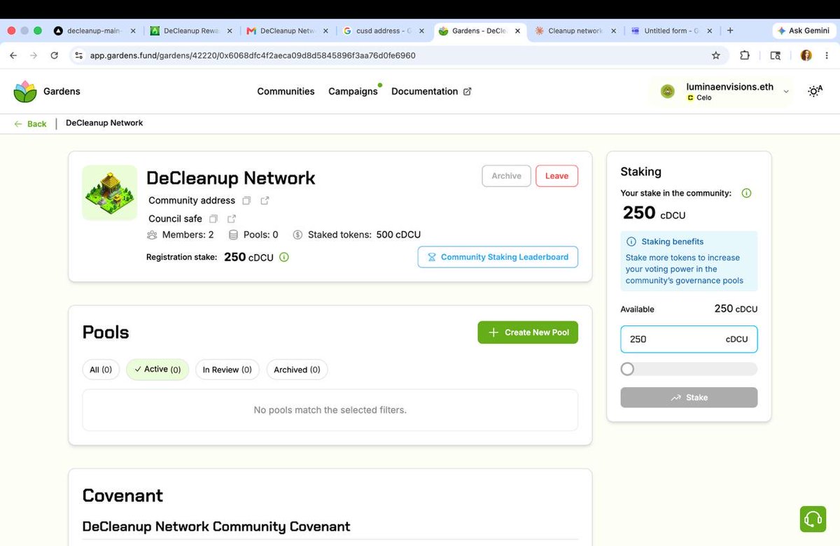The image size is (840, 546).
Task: Select the In Review (0) filter
Action: 227,370
